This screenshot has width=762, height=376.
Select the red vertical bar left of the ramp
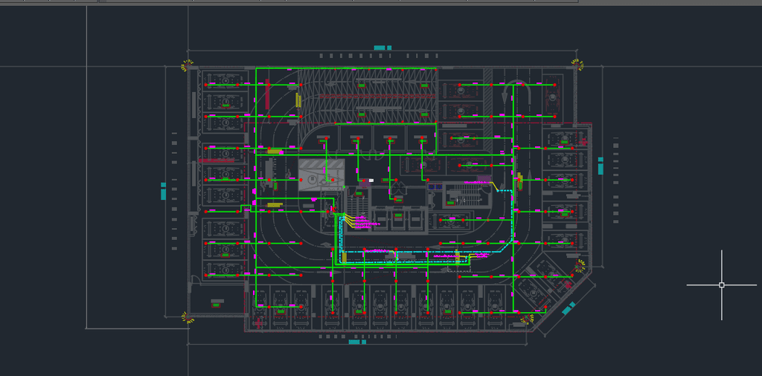point(267,94)
